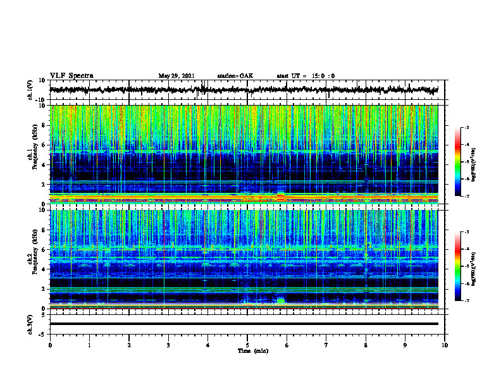Click the flat ch.3 voltage trace line
Viewport: 501px width, 387px height.
(244, 324)
